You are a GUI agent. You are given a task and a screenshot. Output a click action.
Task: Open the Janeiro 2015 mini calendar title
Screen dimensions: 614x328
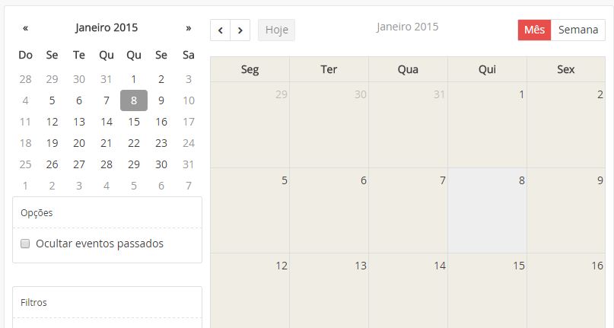click(107, 28)
